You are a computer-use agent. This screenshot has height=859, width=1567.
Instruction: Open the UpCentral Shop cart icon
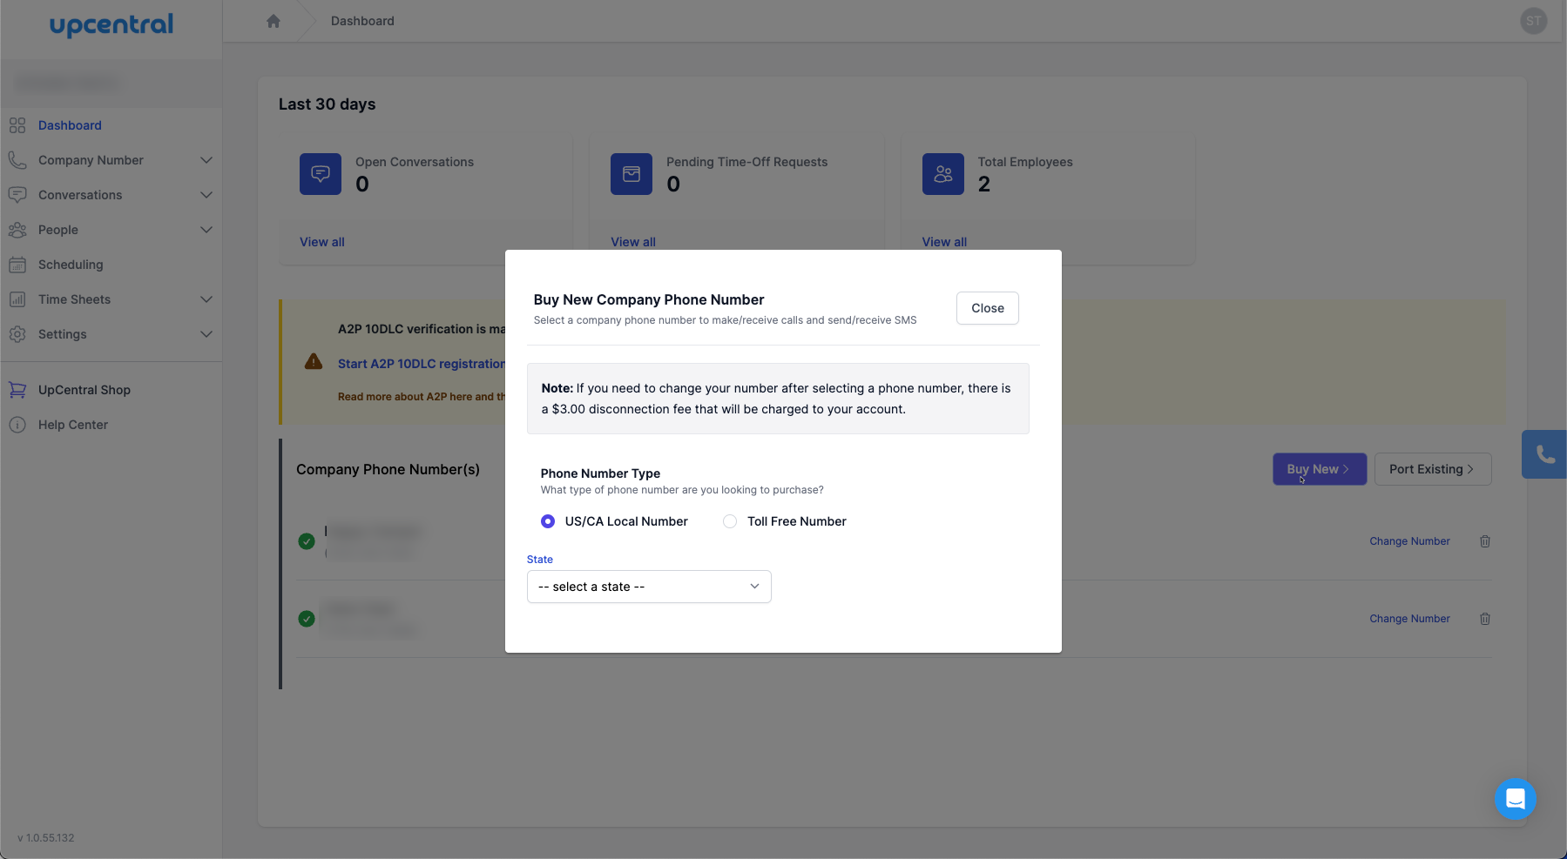click(18, 390)
